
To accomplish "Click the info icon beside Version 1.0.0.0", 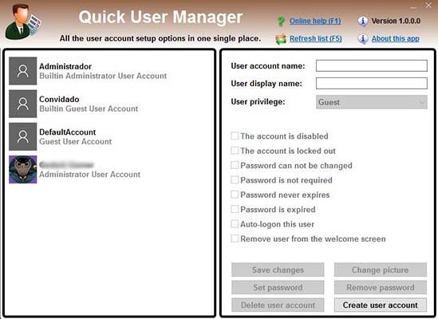I will click(x=363, y=21).
